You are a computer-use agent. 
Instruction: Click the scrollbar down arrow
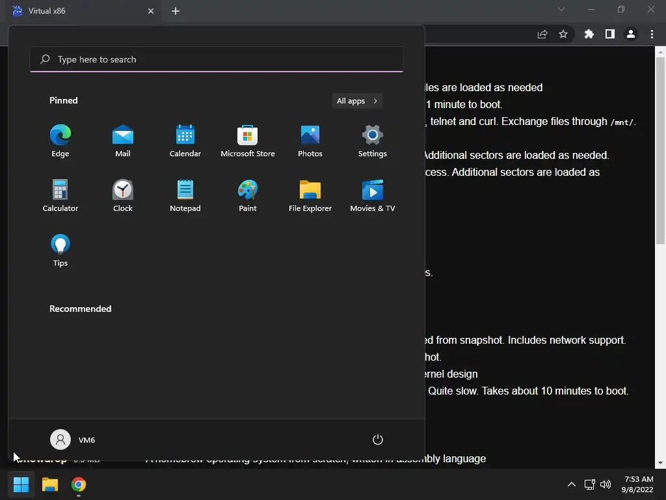coord(660,463)
